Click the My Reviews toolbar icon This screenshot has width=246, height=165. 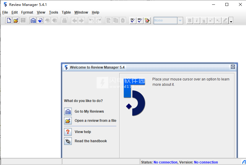(33, 20)
